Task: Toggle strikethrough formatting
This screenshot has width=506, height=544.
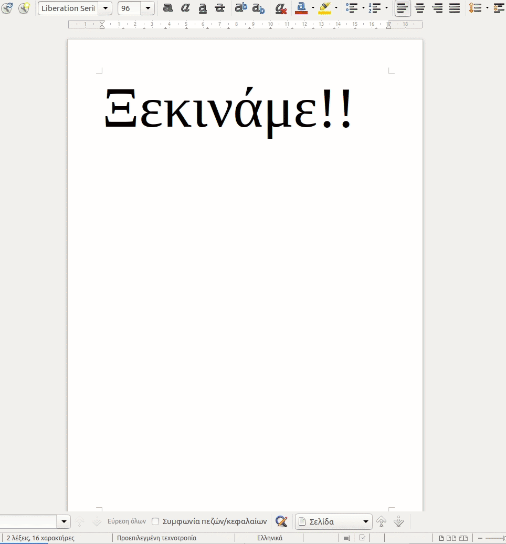Action: (x=220, y=8)
